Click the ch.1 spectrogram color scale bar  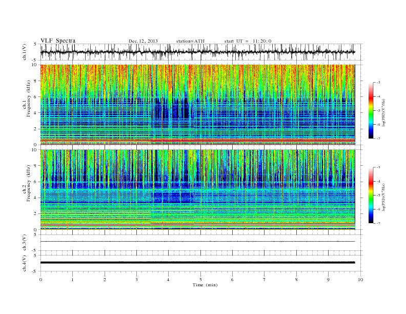coord(371,110)
